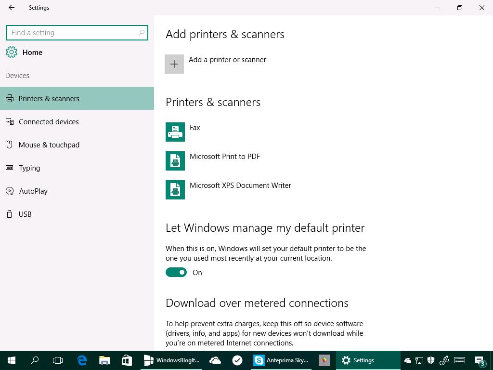493x370 pixels.
Task: Click the plus button to add printer
Action: 174,64
